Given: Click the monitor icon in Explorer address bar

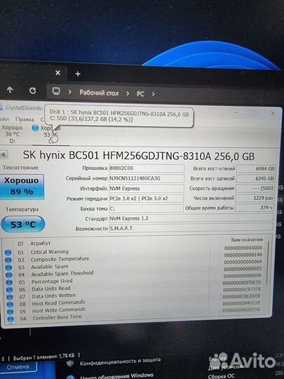Looking at the screenshot, I should (x=56, y=91).
